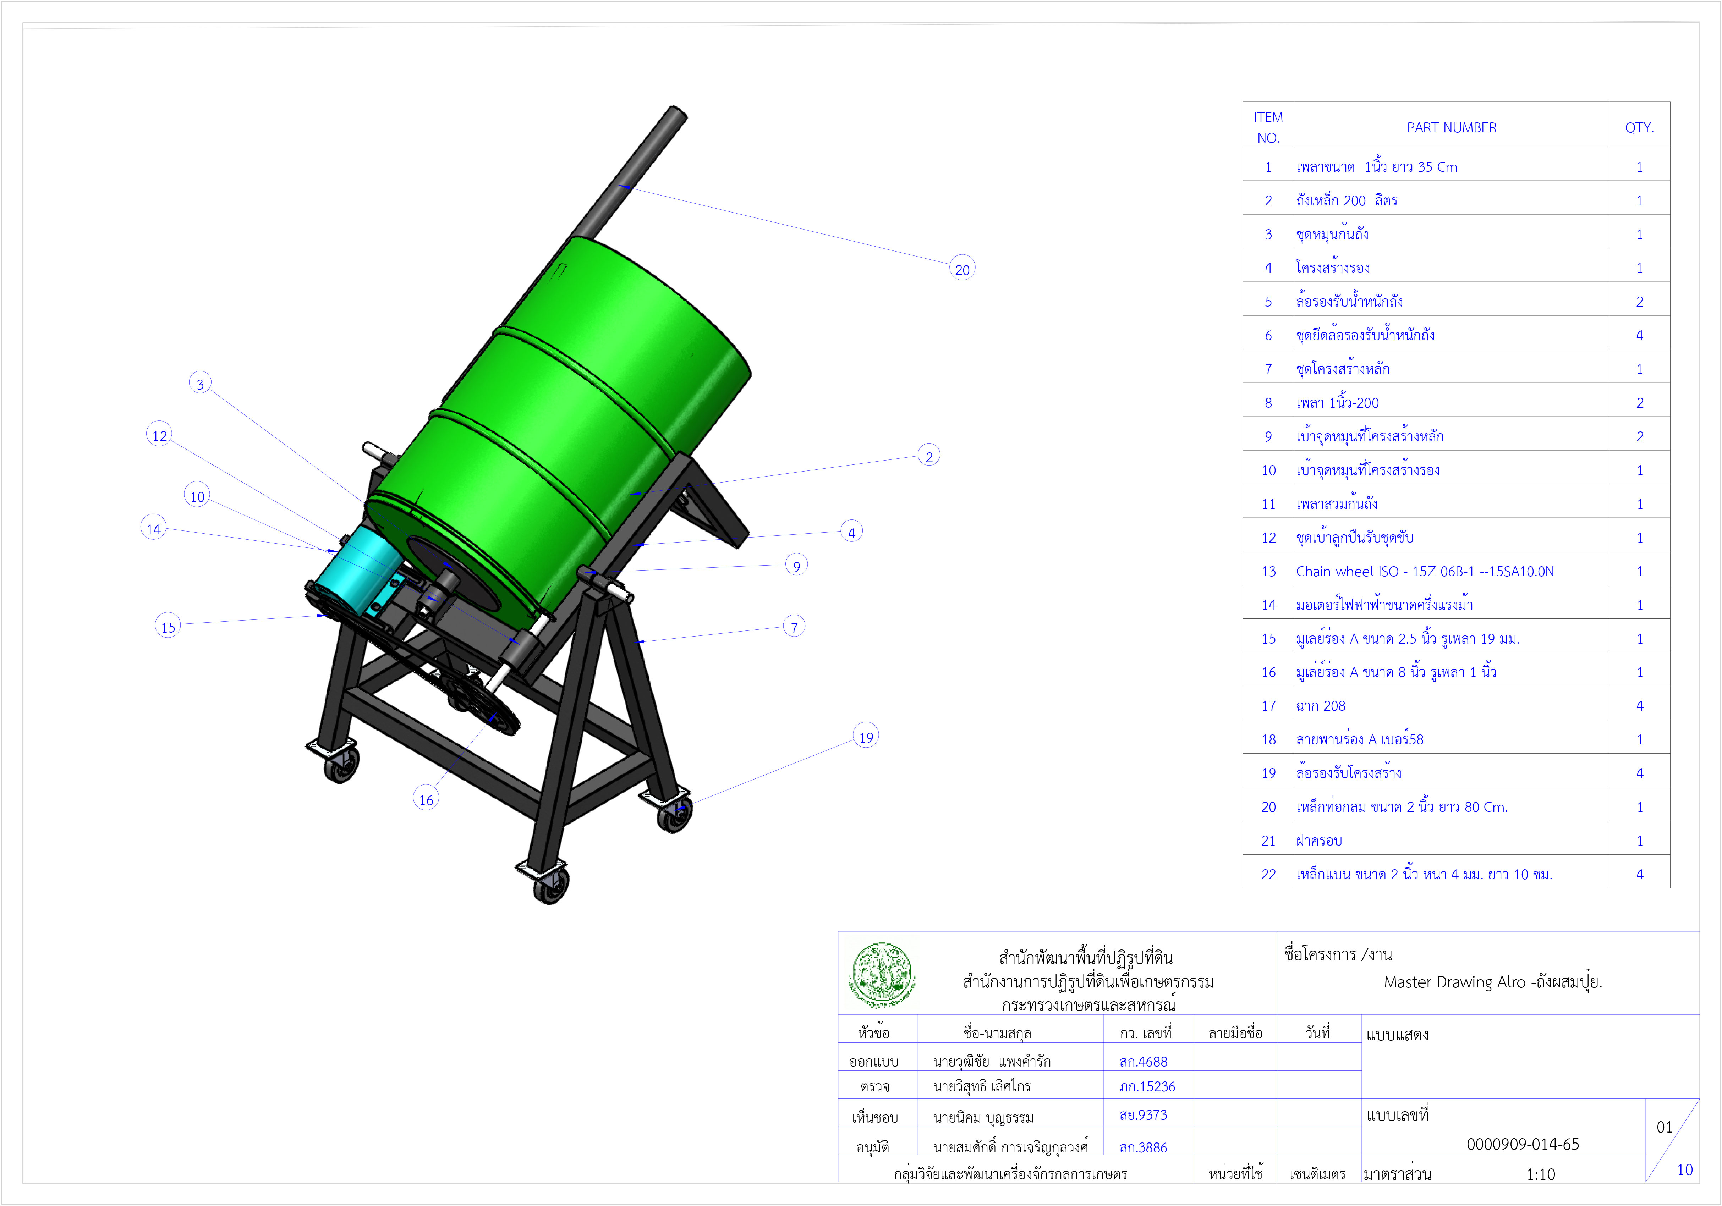The width and height of the screenshot is (1722, 1206).
Task: Select the 'ออกแบบ' row label
Action: (874, 1061)
